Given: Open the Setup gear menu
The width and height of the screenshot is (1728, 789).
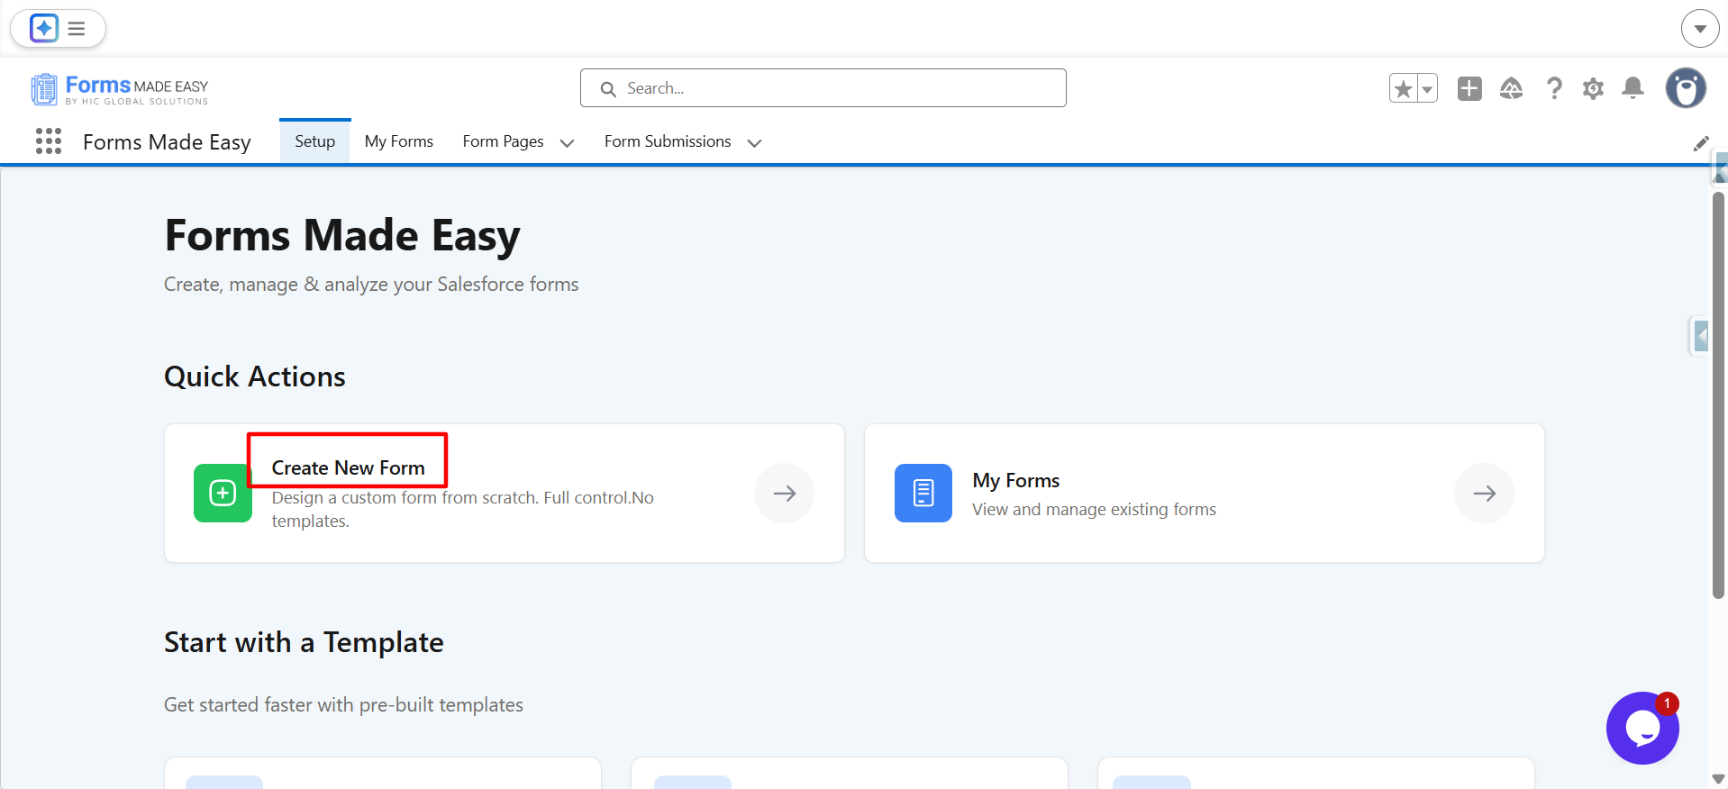Looking at the screenshot, I should [x=1593, y=88].
